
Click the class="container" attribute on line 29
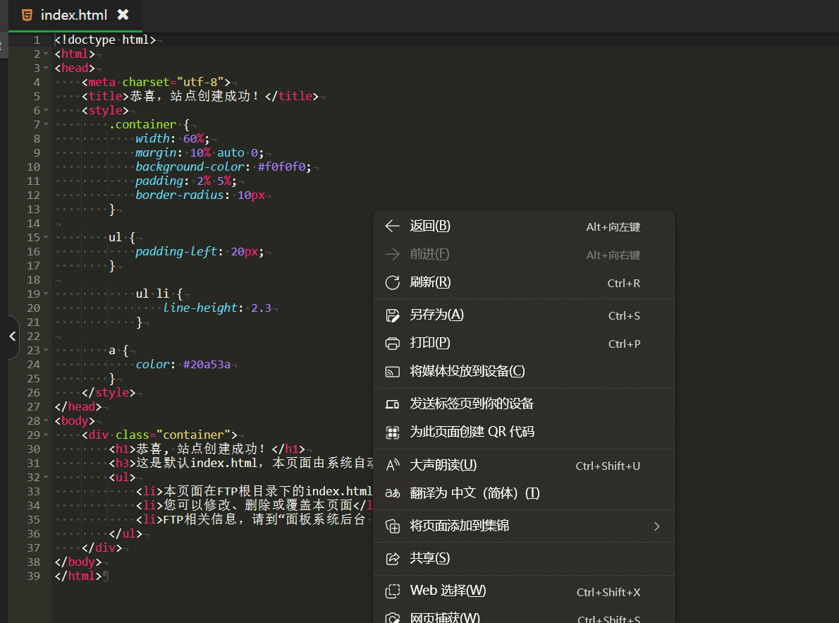pos(173,435)
